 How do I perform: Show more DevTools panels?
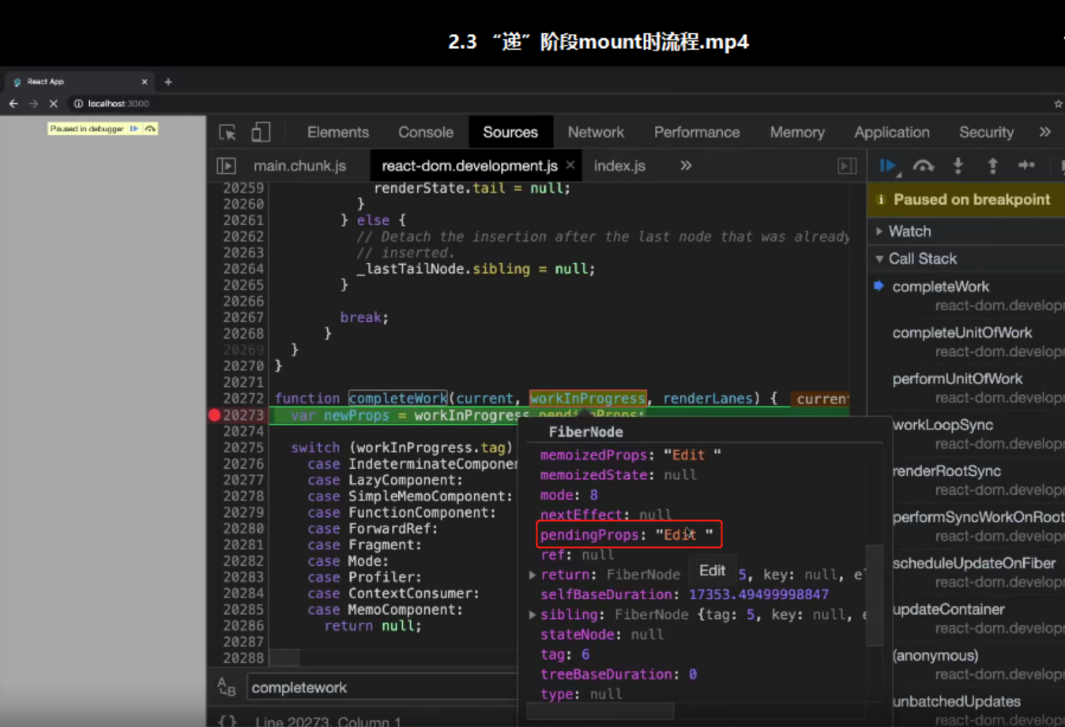click(1045, 132)
